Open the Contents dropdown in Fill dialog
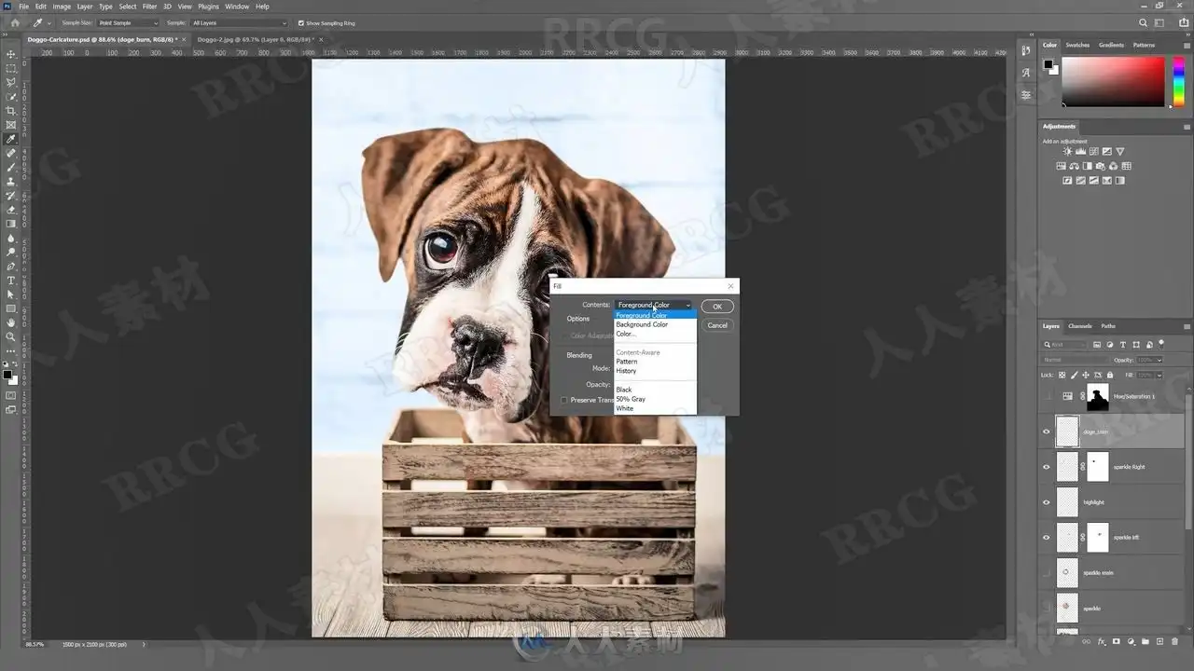Screen dimensions: 1194x671 click(x=653, y=305)
